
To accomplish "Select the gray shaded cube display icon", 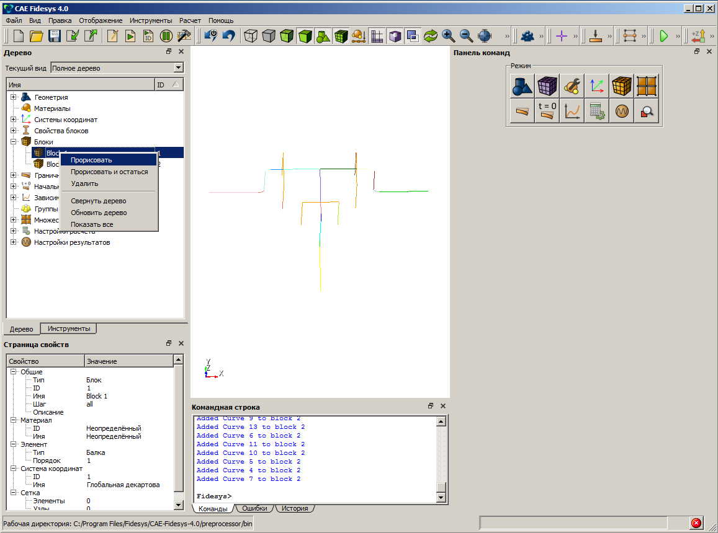I will (269, 36).
